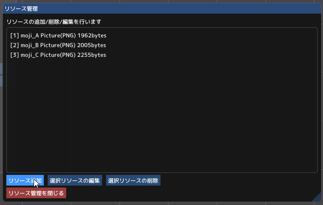Delete the currently selected resource

[133, 180]
